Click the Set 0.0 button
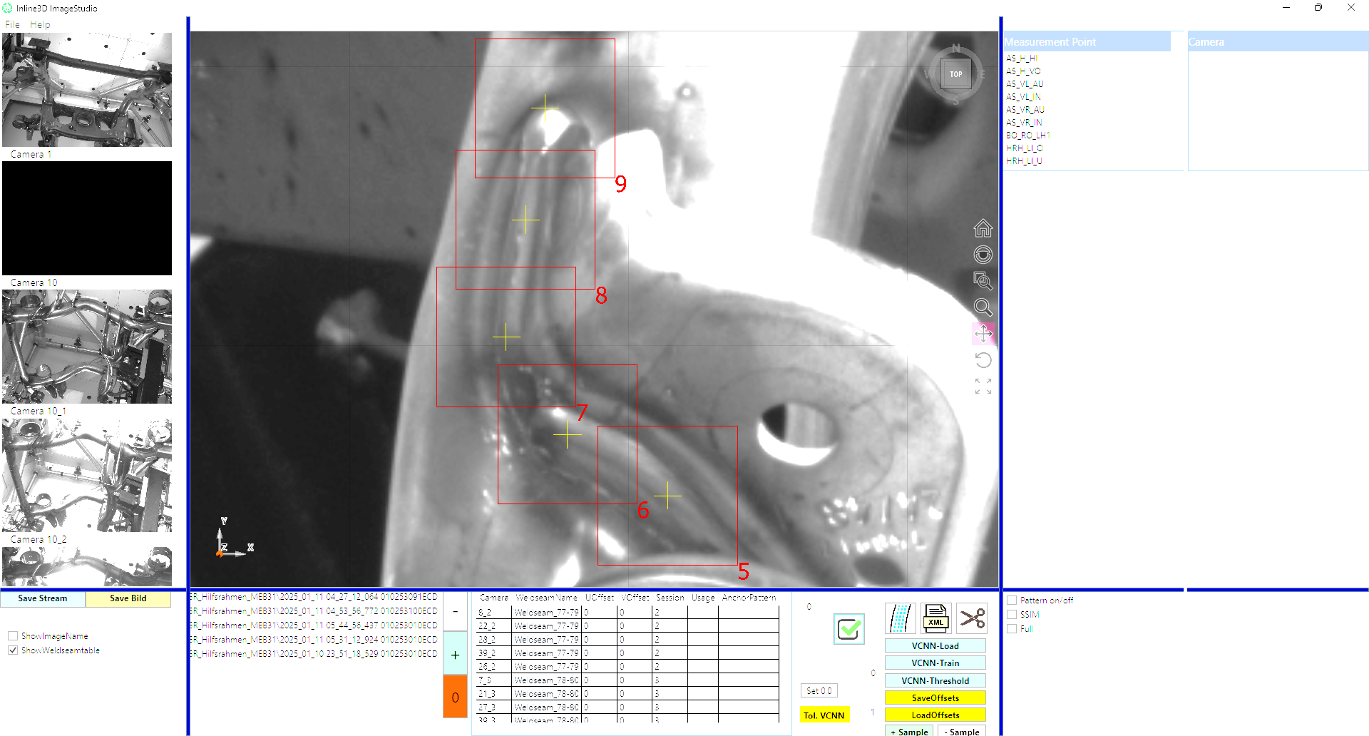Screen dimensions: 1369x736 click(x=819, y=690)
